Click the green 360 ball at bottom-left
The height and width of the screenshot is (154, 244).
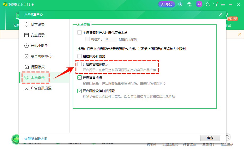point(16,139)
